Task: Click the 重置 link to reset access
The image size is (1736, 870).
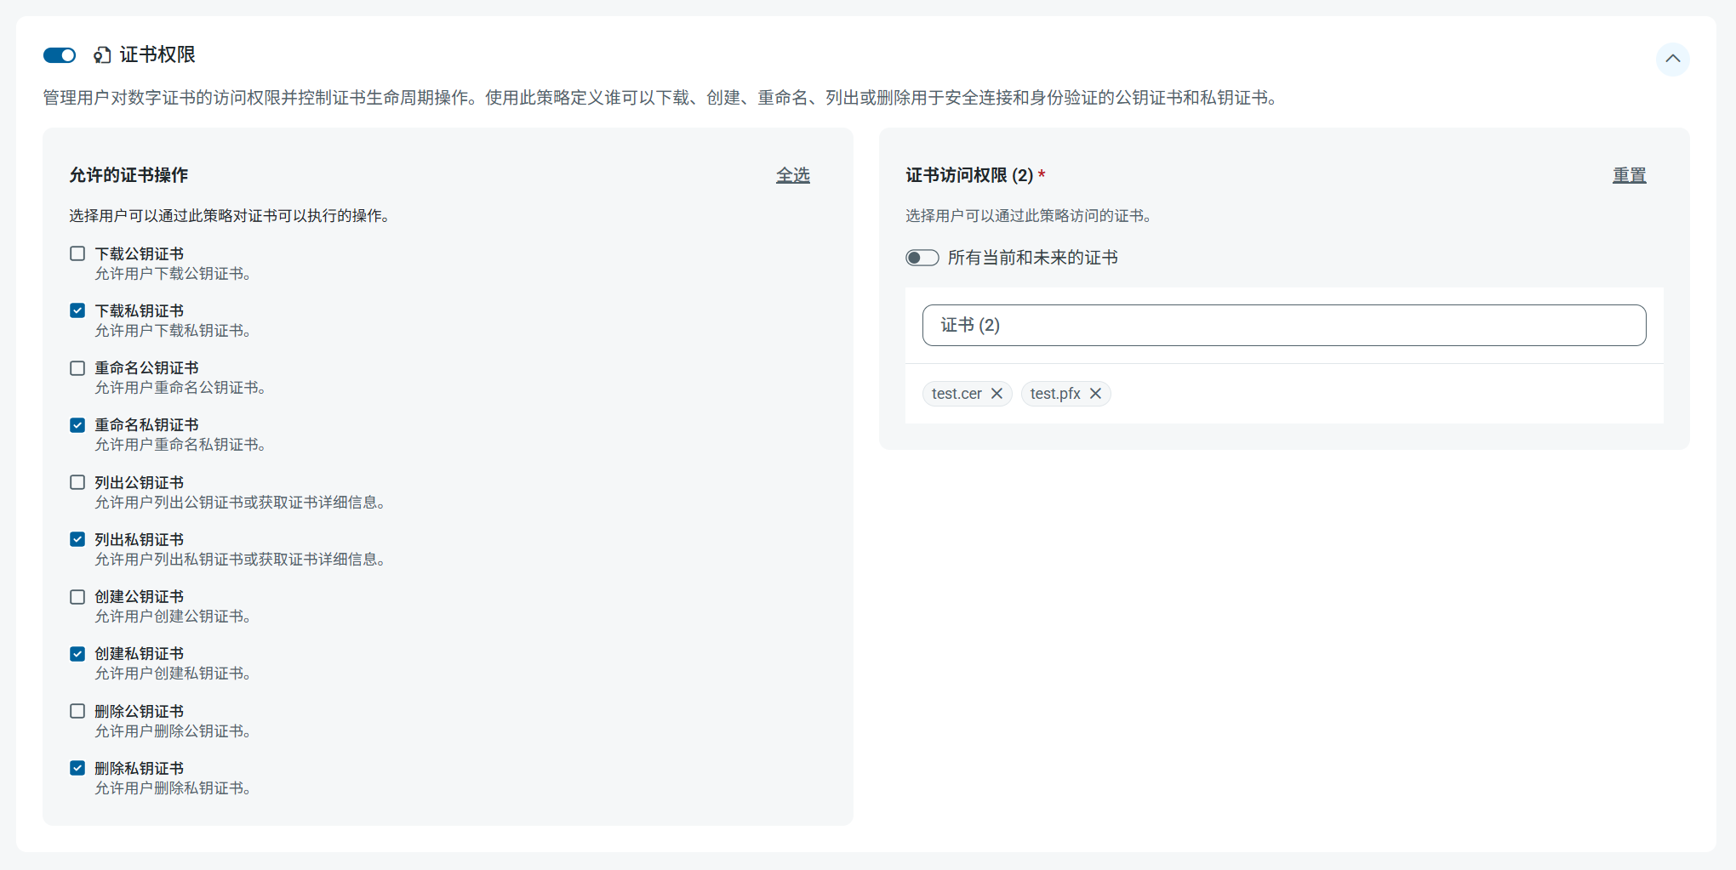Action: [x=1629, y=175]
